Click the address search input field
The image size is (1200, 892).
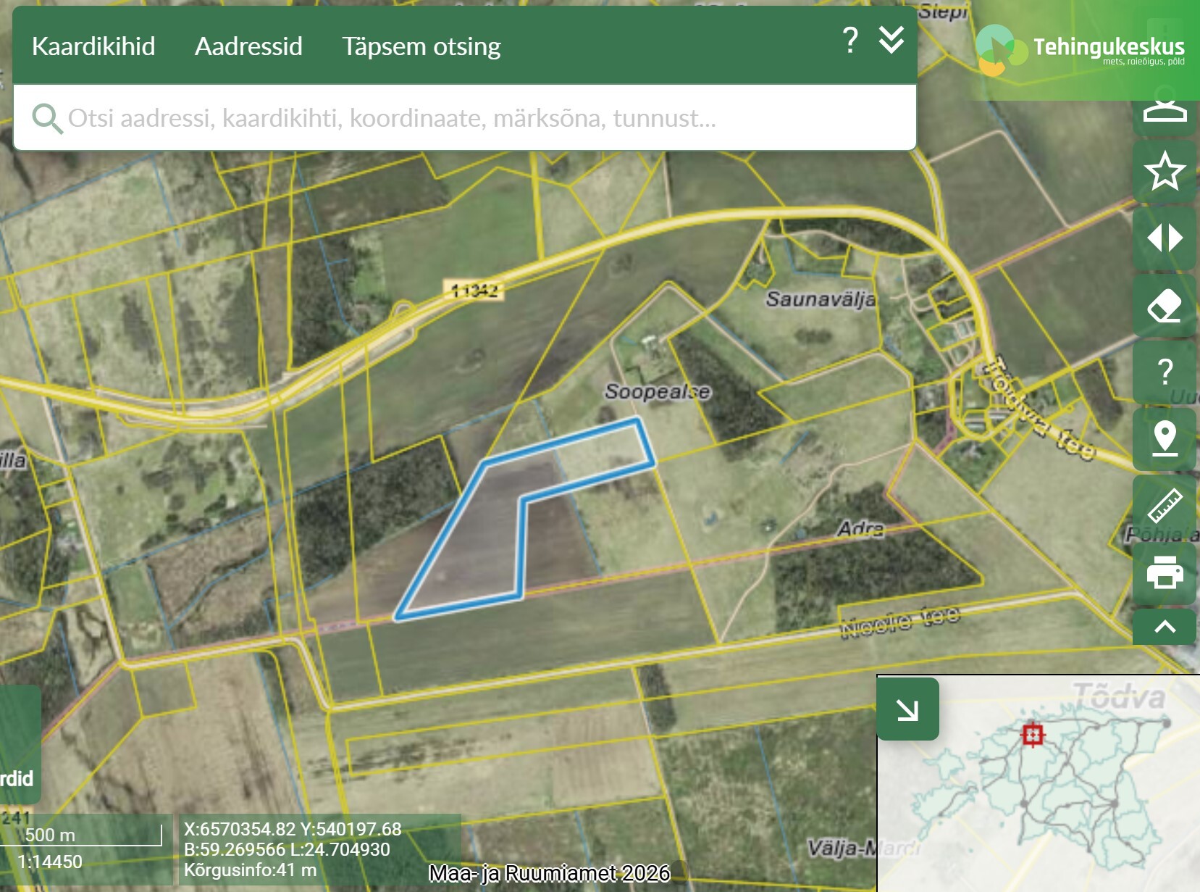coord(463,118)
